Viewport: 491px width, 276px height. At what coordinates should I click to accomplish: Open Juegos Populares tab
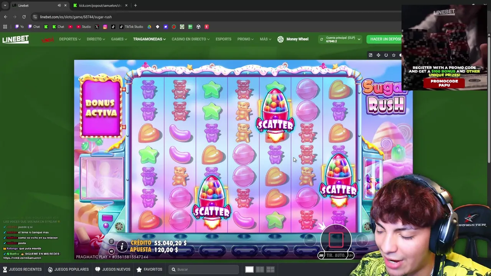[68, 269]
